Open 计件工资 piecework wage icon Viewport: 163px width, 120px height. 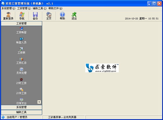[x=21, y=91]
